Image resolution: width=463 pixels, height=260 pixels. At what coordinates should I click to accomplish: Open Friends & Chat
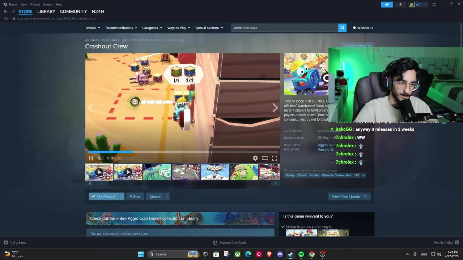point(446,243)
